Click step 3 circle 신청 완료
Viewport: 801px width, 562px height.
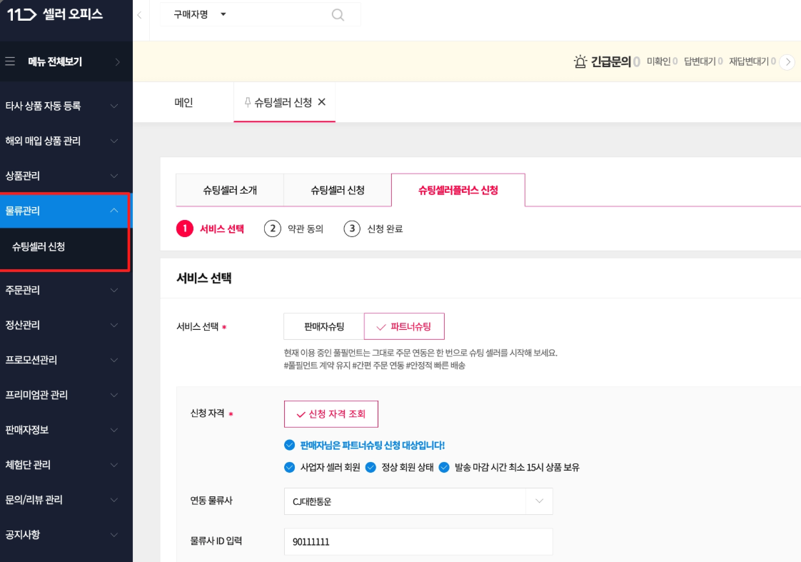click(x=352, y=229)
